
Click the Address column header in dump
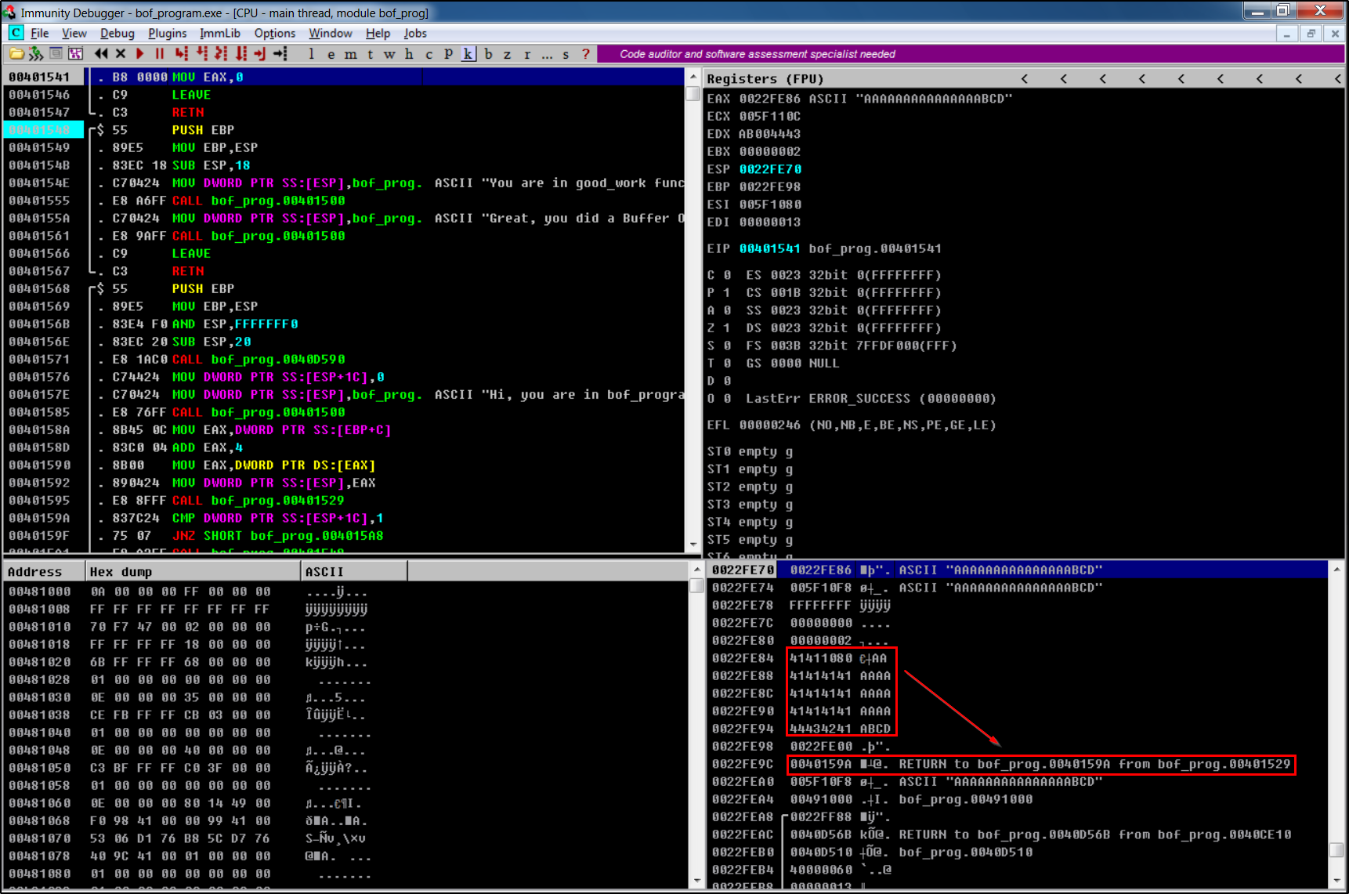tap(44, 572)
